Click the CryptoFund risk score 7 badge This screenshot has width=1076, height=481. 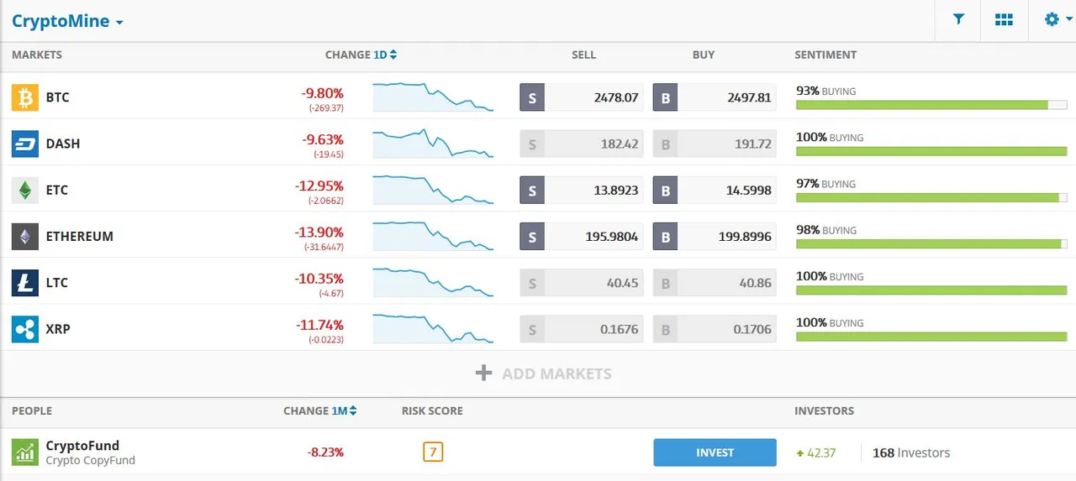tap(433, 452)
